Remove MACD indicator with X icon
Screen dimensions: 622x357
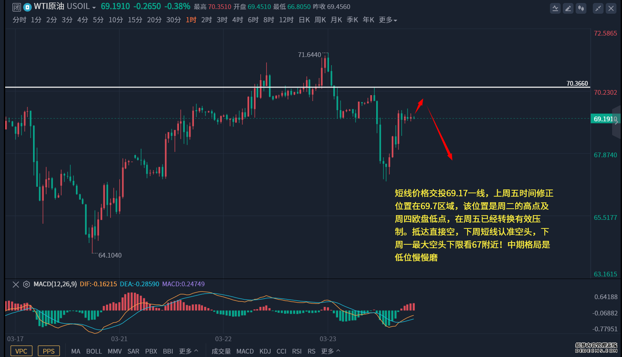(16, 284)
